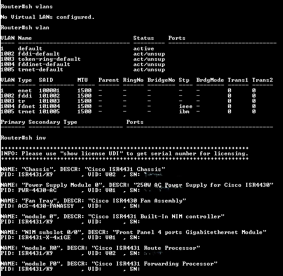Click the 'MTU' column header
This screenshot has width=283, height=276.
[x=83, y=80]
